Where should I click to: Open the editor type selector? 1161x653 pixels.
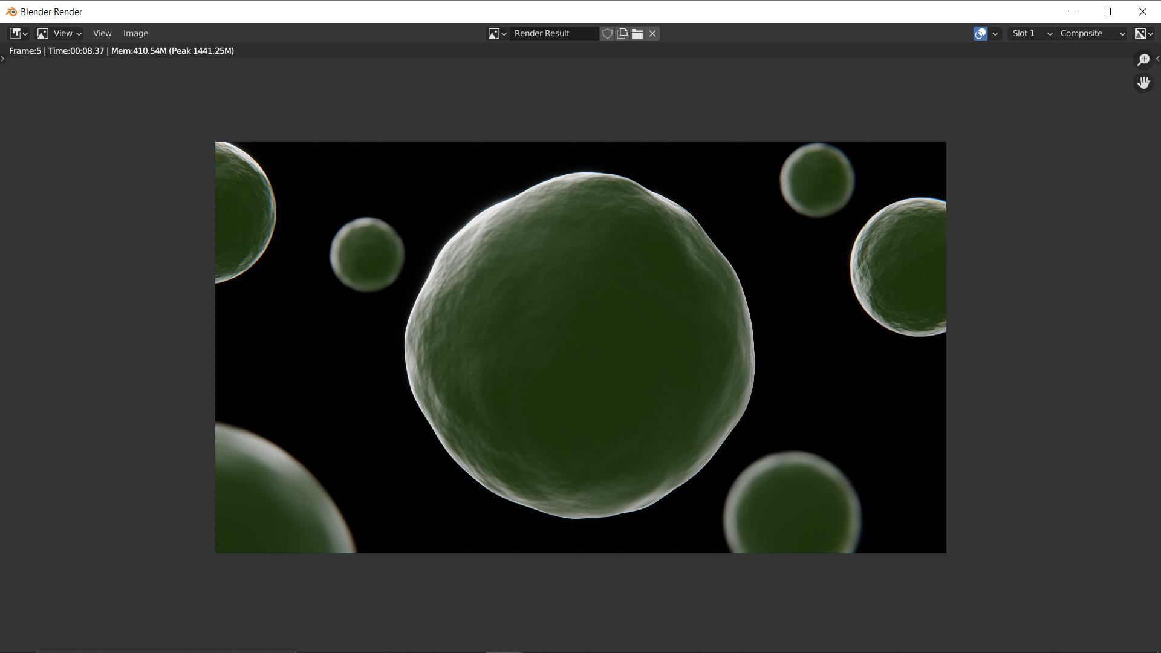coord(18,33)
